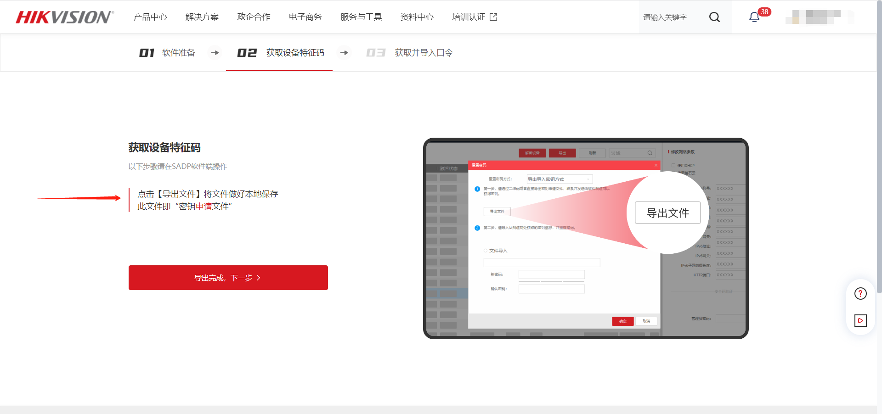Click text 点击【导出文件】将文件做好本地保存

208,194
